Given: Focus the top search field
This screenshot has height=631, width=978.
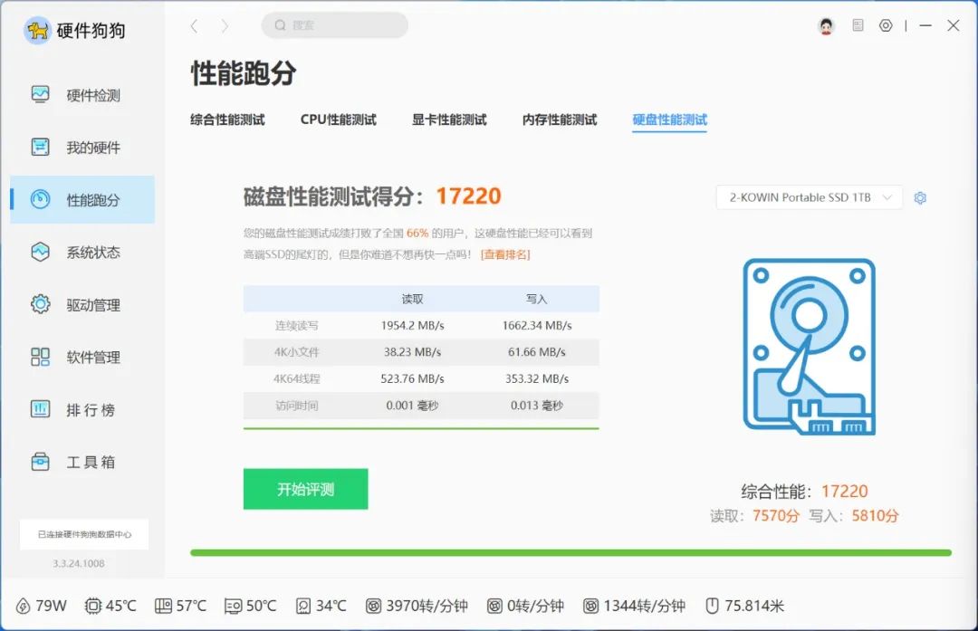Looking at the screenshot, I should point(335,25).
